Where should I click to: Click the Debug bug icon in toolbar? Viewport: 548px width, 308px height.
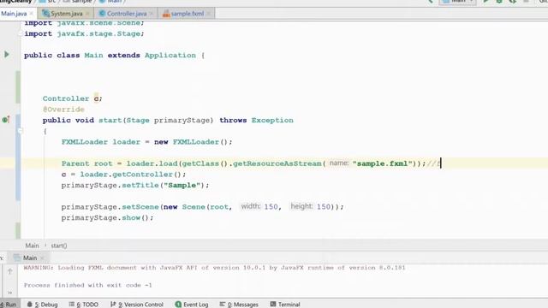pyautogui.click(x=499, y=2)
